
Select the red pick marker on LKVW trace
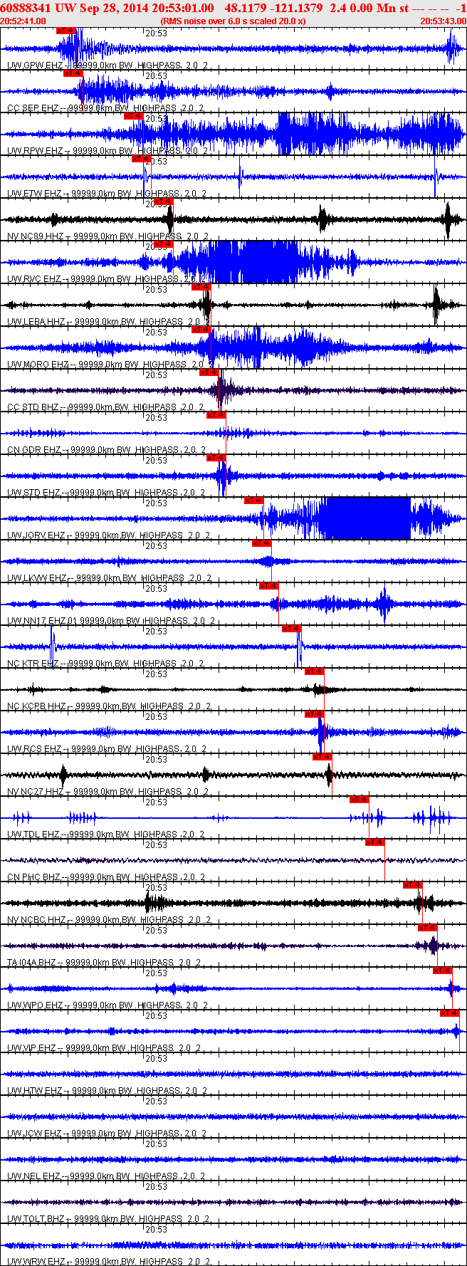point(261,543)
